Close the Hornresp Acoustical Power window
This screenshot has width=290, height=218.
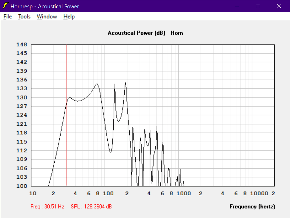point(279,6)
